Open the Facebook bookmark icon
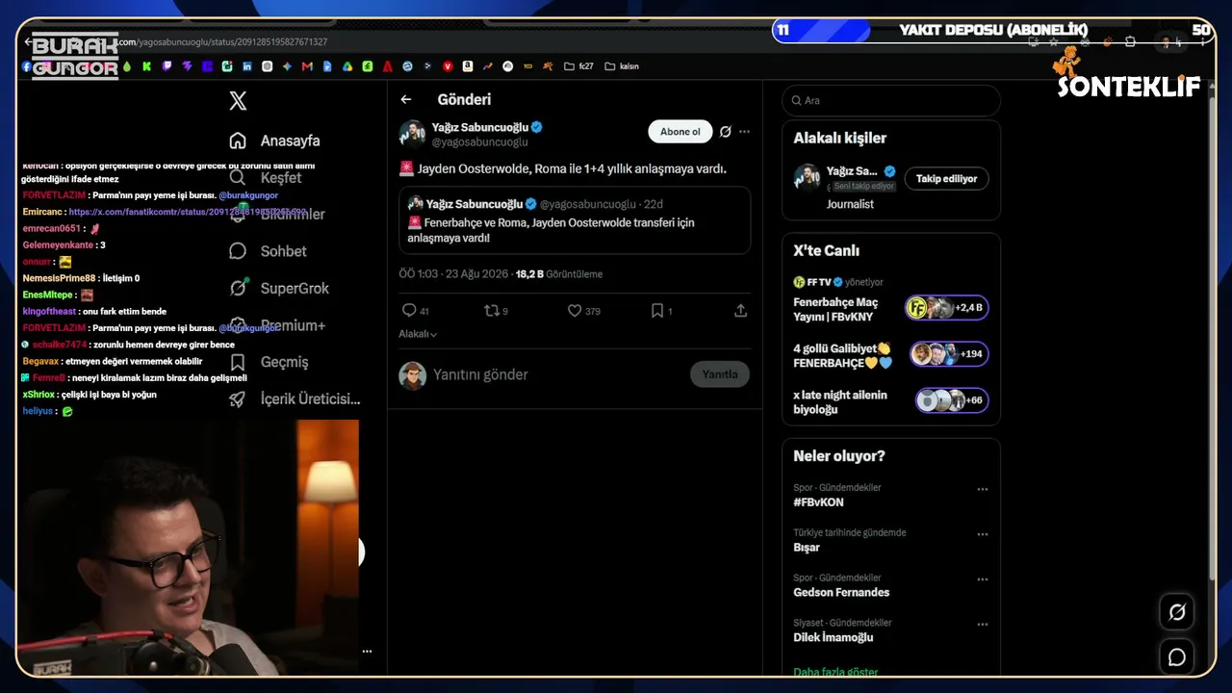The height and width of the screenshot is (693, 1232). [27, 66]
